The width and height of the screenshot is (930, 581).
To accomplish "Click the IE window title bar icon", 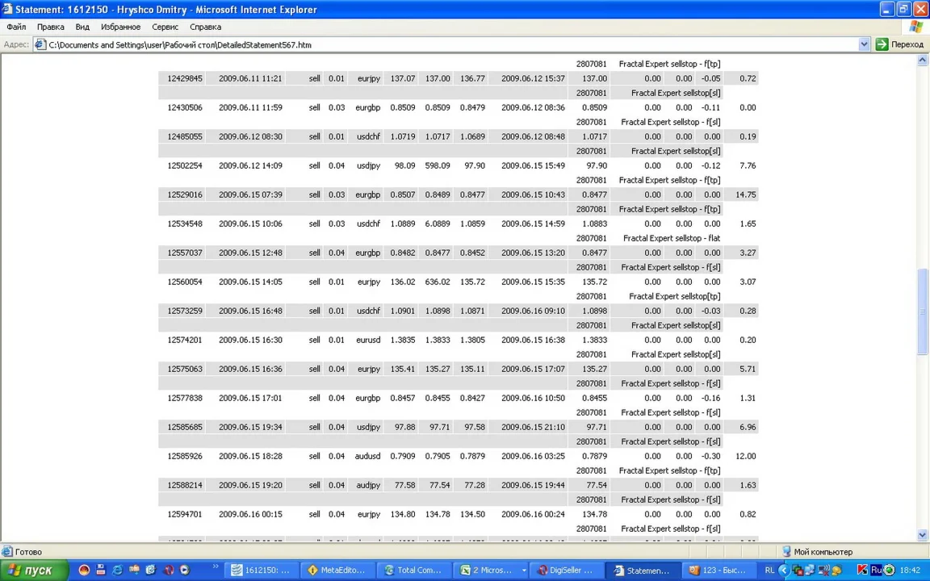I will 7,9.
